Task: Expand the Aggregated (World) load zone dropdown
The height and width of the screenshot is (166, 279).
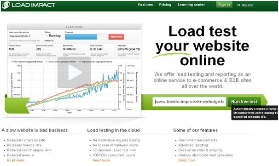Action: pyautogui.click(x=20, y=36)
